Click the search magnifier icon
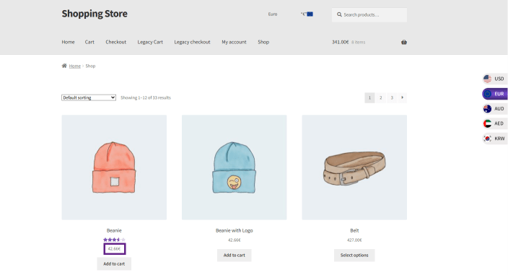This screenshot has width=508, height=275. 339,14
